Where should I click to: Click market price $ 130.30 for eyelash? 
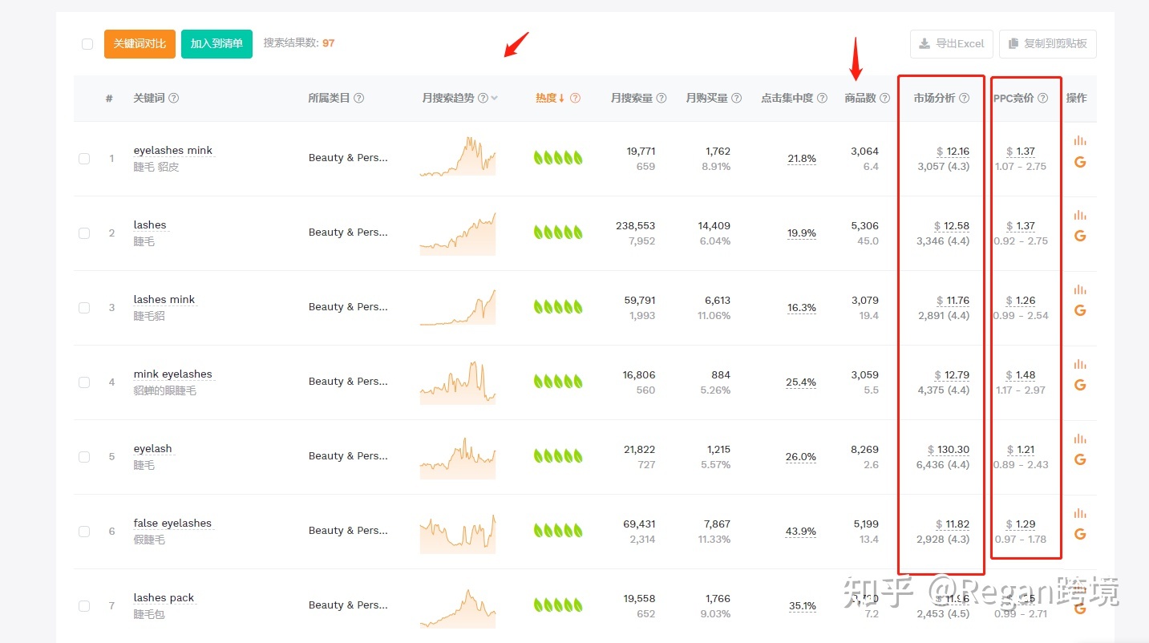coord(949,450)
